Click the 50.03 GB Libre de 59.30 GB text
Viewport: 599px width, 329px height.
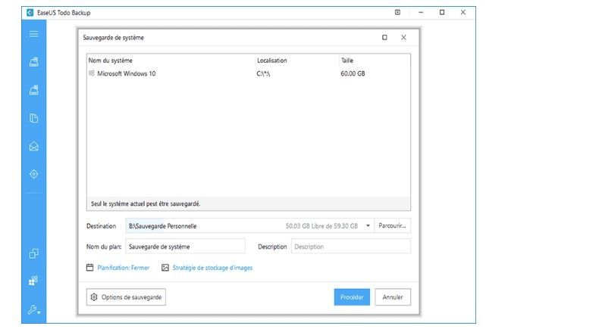click(321, 226)
